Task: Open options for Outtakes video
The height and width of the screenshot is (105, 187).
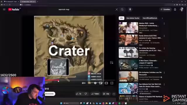Action: 164,73
